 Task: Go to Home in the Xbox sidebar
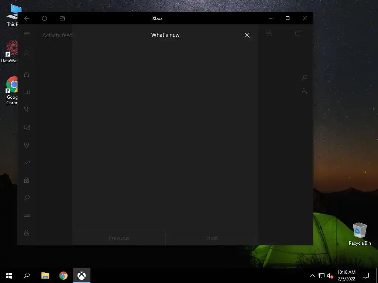(27, 74)
